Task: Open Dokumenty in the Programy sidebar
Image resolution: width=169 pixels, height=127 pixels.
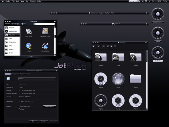Action: point(12,42)
